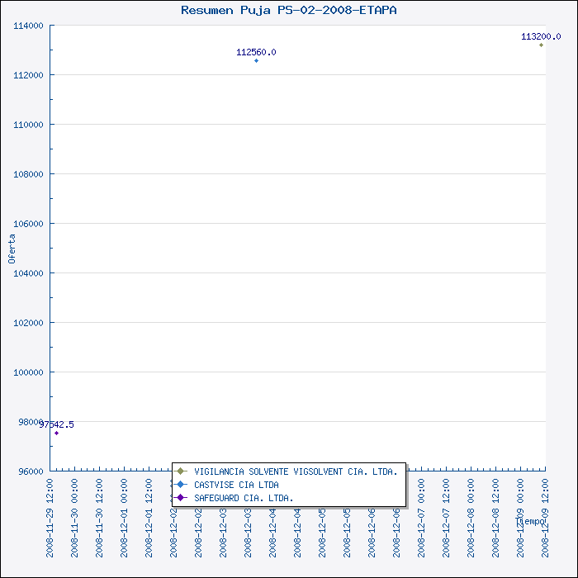Click the 113200.0 value label
This screenshot has width=578, height=578.
tap(541, 36)
